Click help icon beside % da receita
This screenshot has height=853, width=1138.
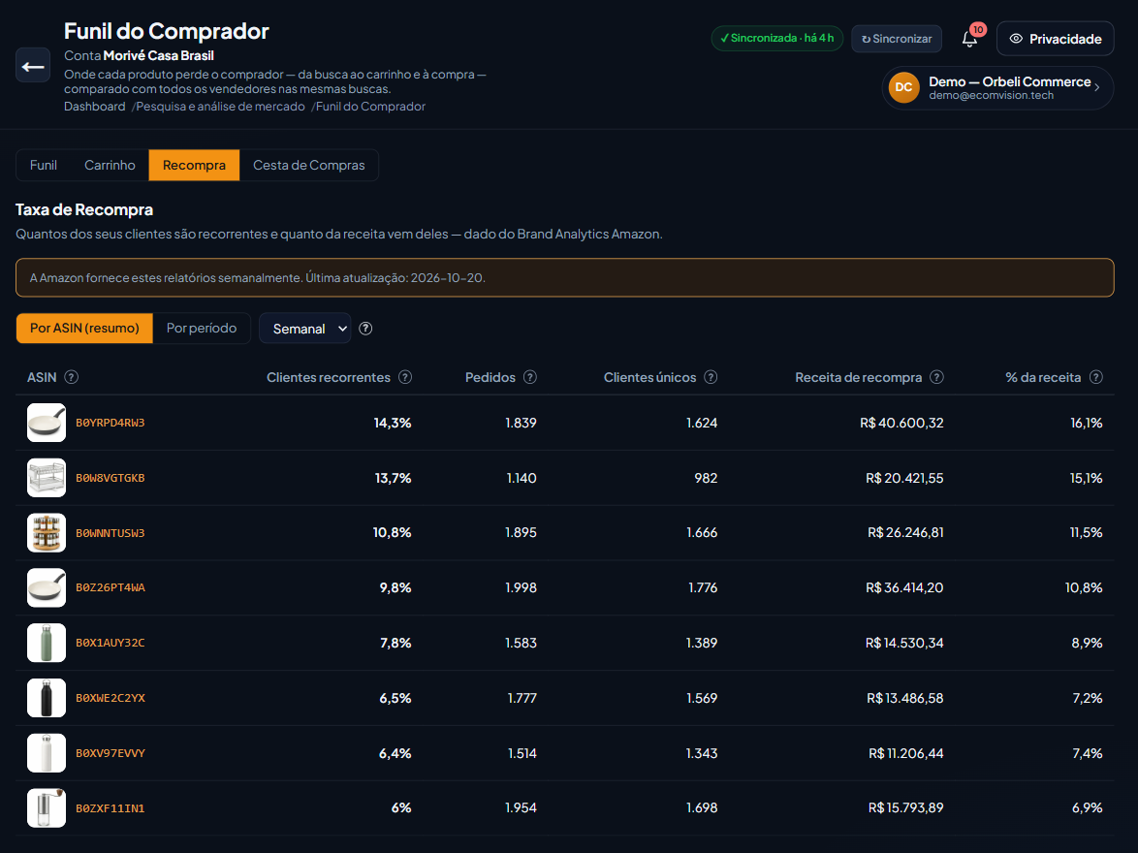coord(1096,377)
